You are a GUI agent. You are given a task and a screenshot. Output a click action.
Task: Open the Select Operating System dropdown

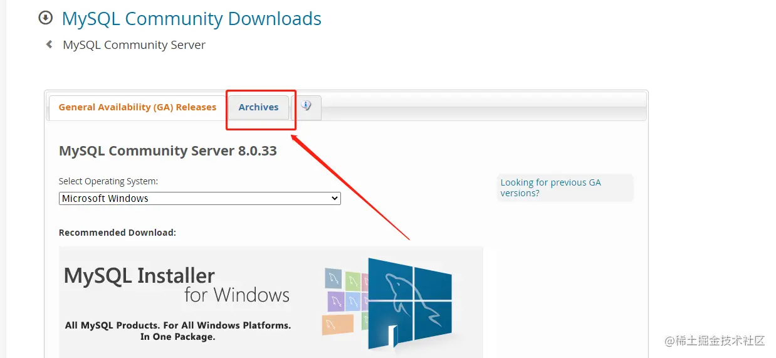point(200,198)
